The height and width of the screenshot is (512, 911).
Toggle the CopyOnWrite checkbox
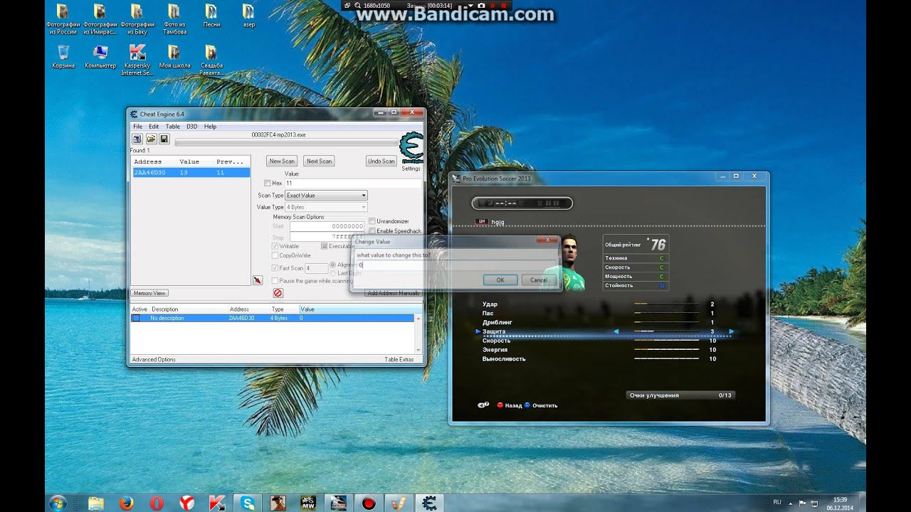click(x=275, y=255)
